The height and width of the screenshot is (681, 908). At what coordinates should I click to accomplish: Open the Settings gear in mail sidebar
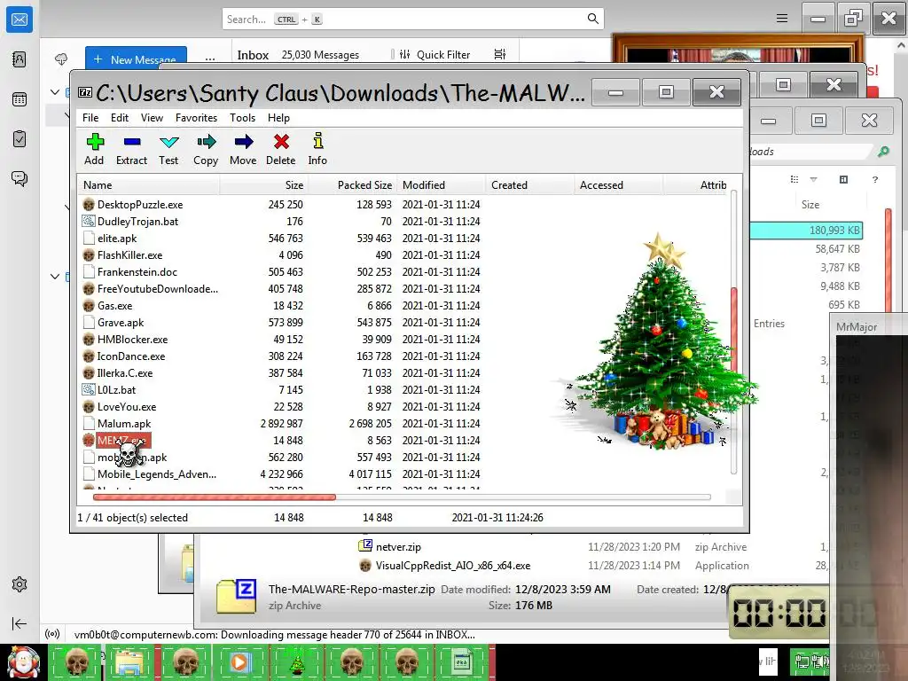[x=20, y=584]
